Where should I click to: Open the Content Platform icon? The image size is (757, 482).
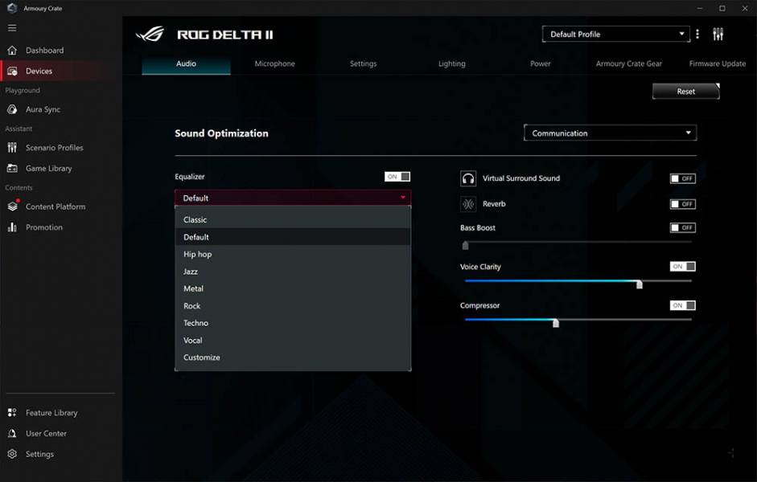tap(13, 206)
